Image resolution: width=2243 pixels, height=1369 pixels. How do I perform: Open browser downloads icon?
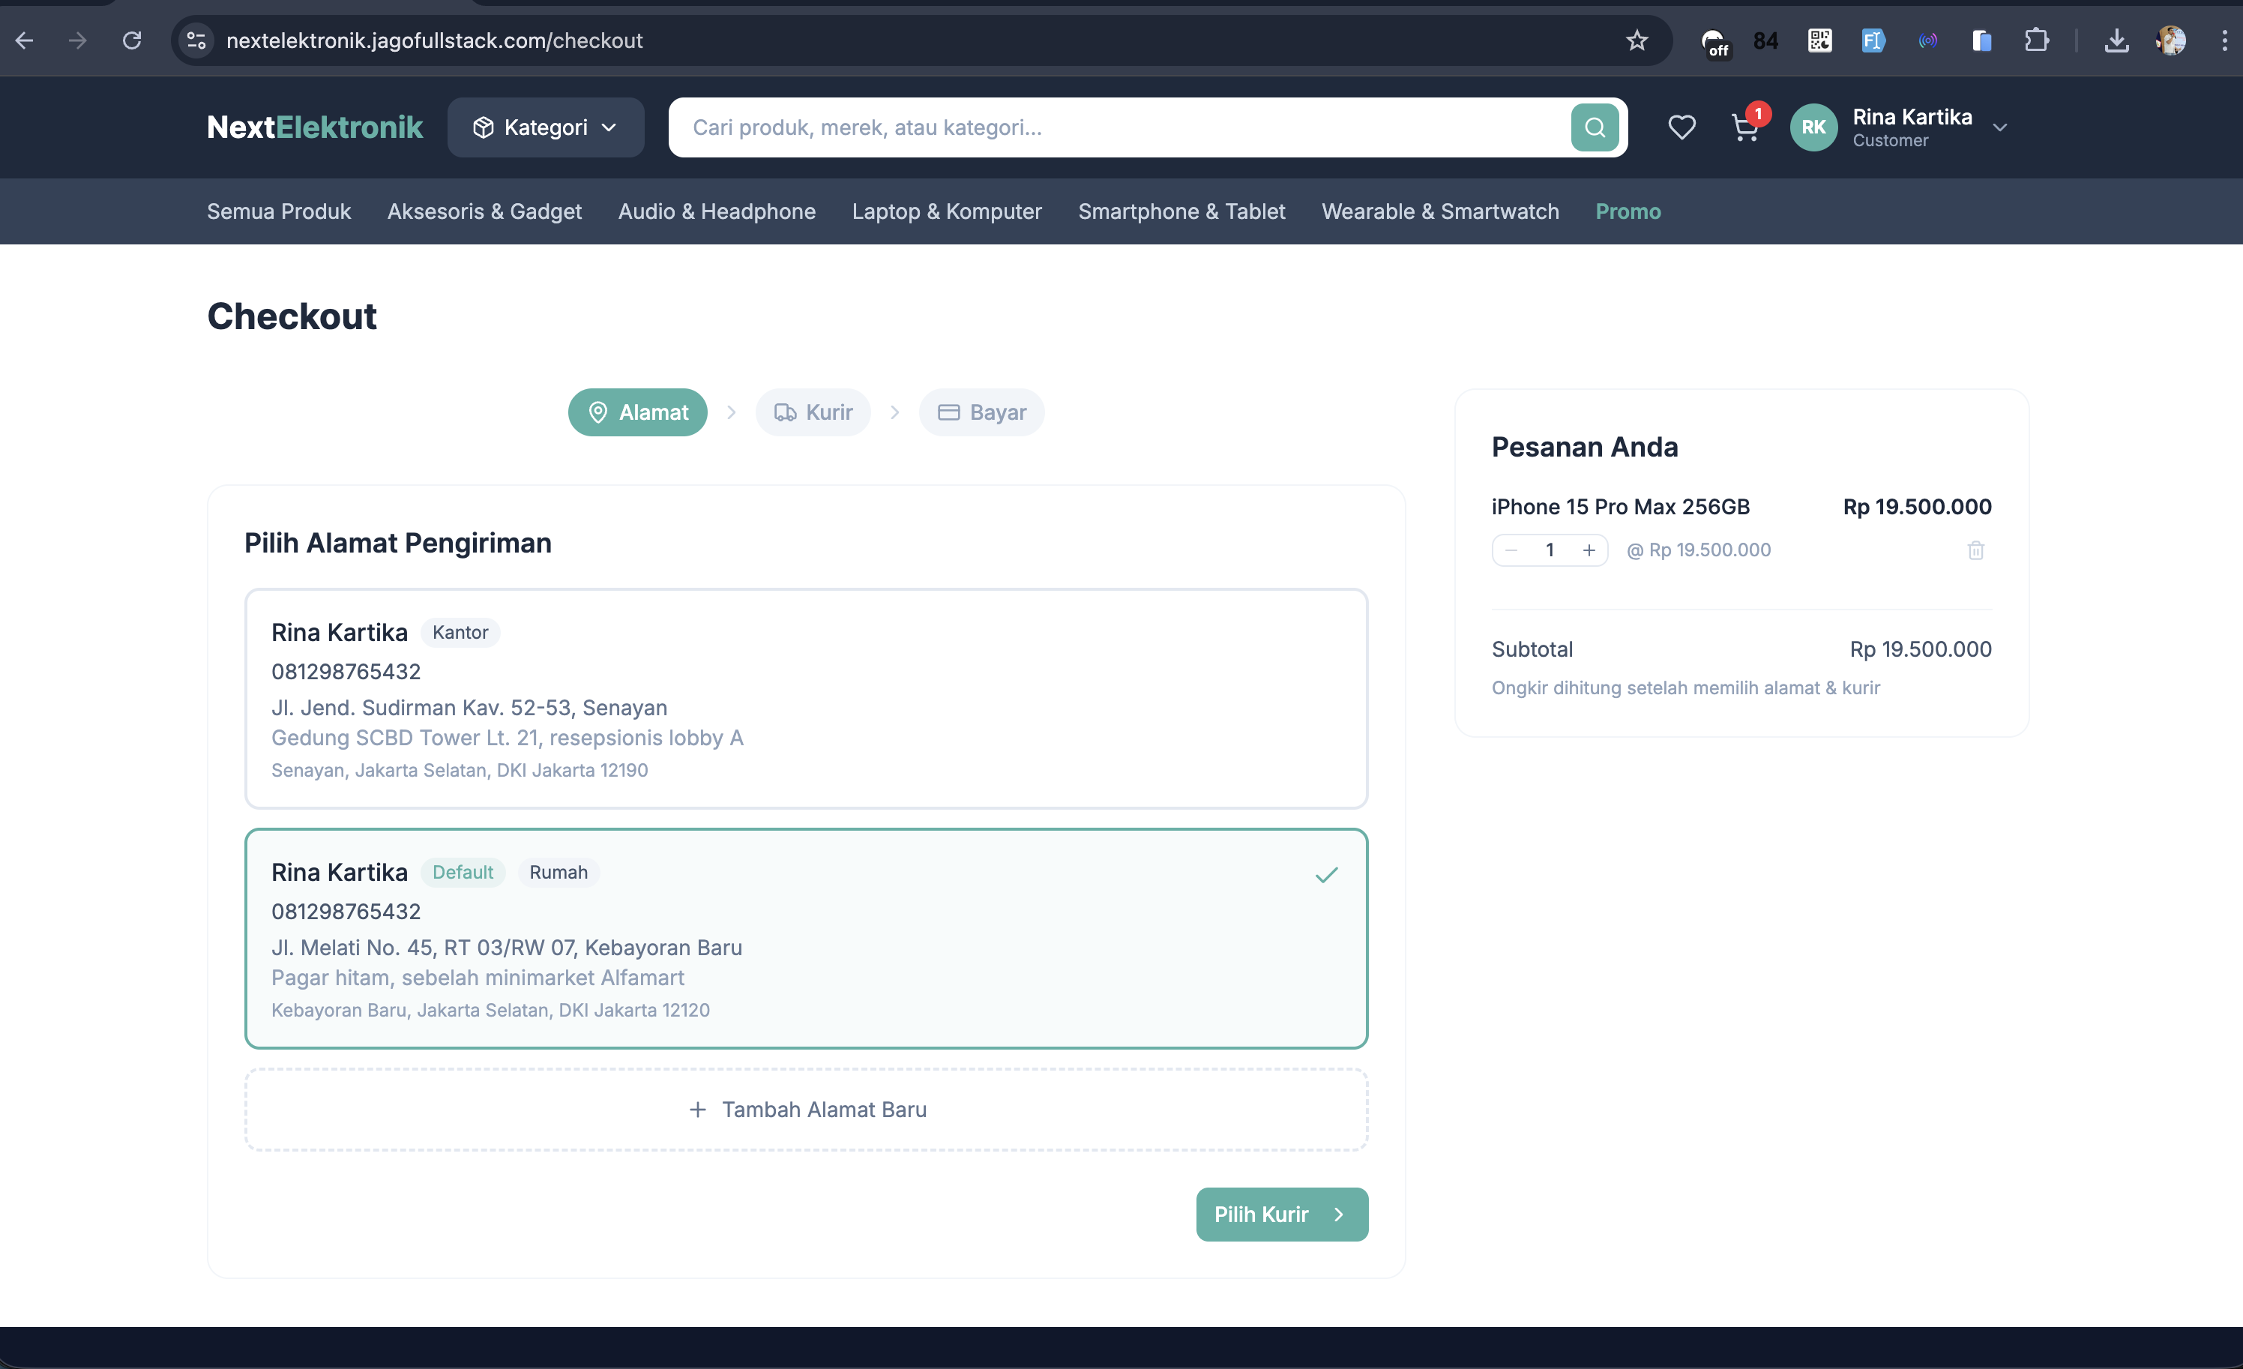pyautogui.click(x=2116, y=40)
